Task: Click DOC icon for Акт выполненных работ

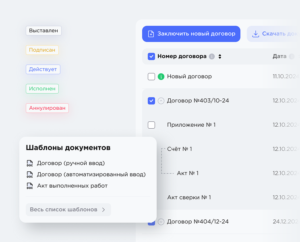Action: pyautogui.click(x=30, y=186)
